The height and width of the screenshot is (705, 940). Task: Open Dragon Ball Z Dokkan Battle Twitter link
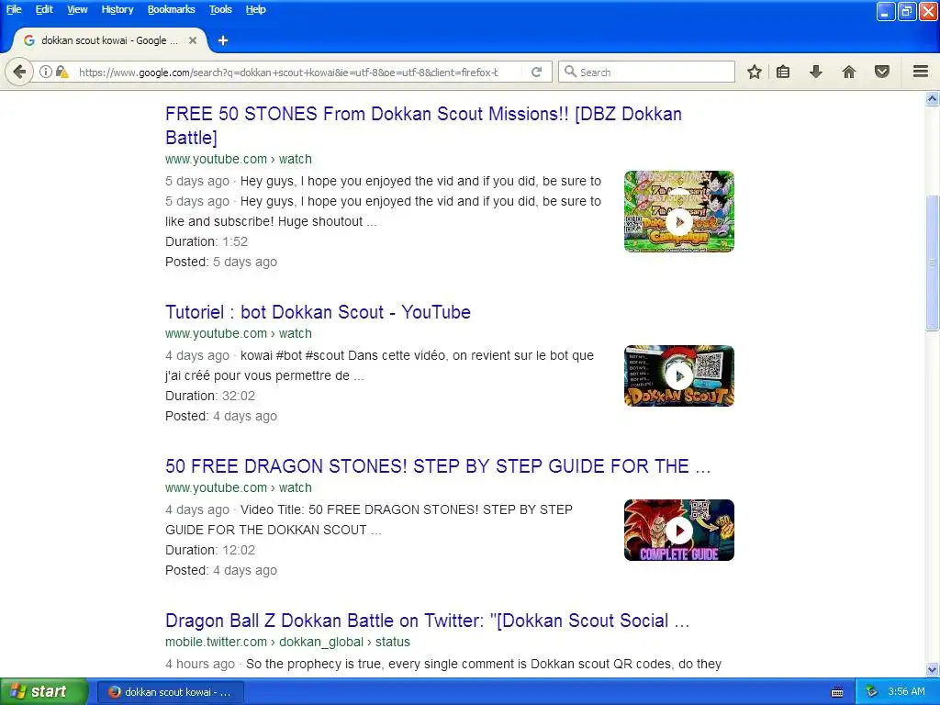click(428, 620)
